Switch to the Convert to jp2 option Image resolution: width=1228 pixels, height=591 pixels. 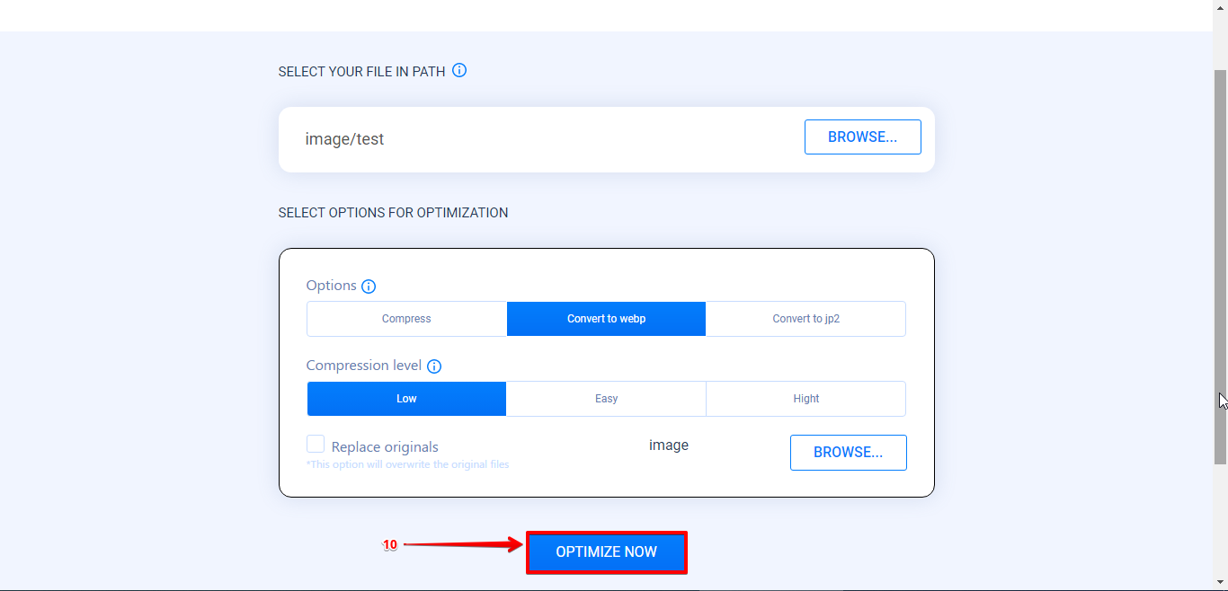coord(805,319)
